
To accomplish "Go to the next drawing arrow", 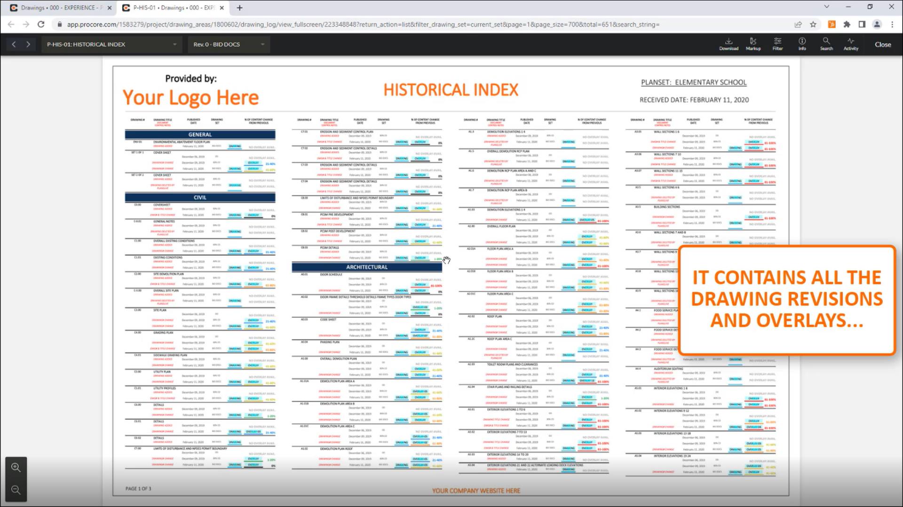I will 28,44.
